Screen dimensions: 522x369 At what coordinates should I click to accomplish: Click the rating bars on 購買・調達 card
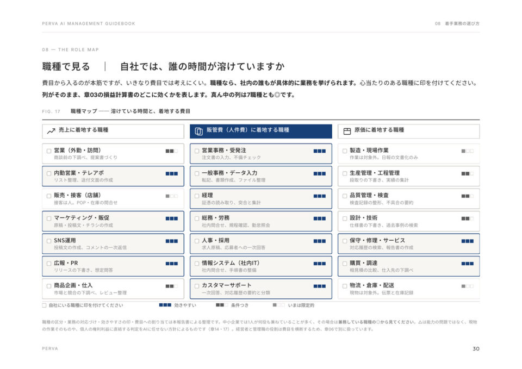coord(468,264)
